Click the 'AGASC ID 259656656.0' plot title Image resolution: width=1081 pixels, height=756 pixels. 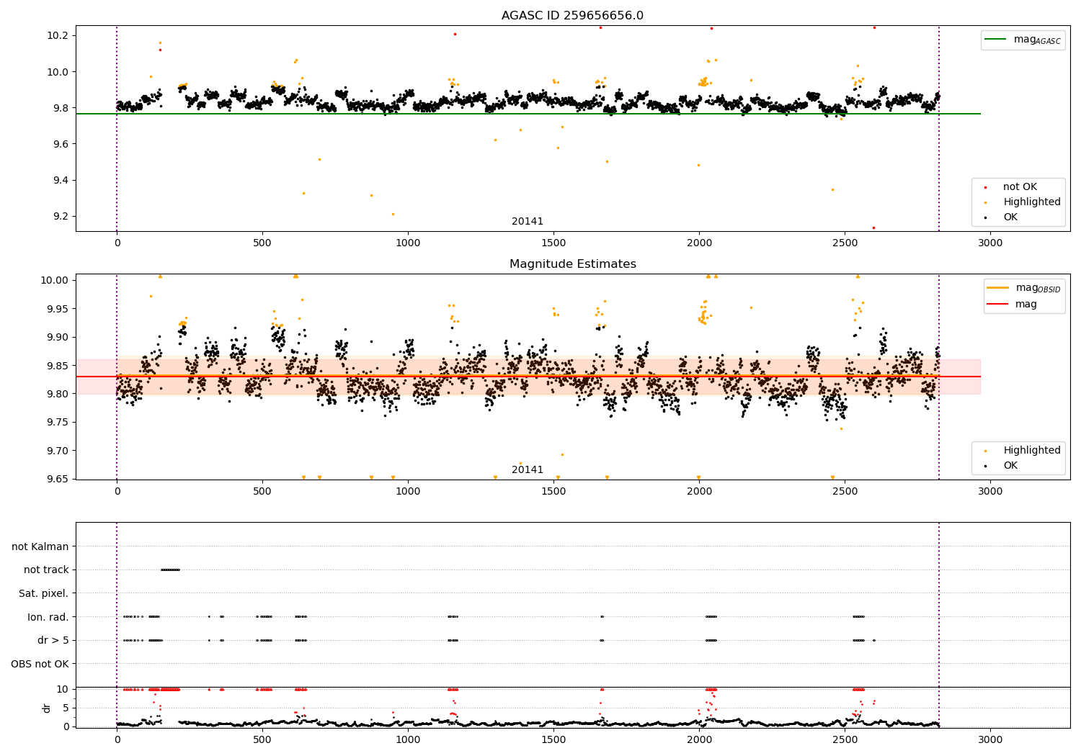point(572,15)
